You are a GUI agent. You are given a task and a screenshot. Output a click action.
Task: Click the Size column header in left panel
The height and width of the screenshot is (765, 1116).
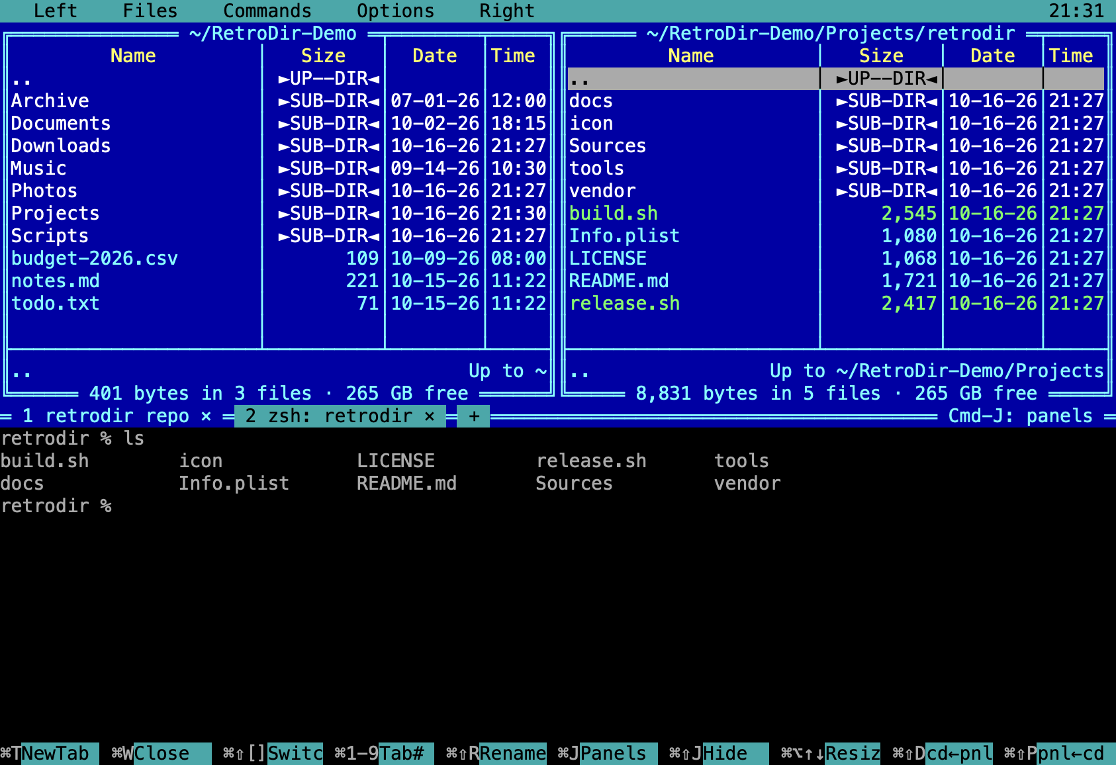323,56
